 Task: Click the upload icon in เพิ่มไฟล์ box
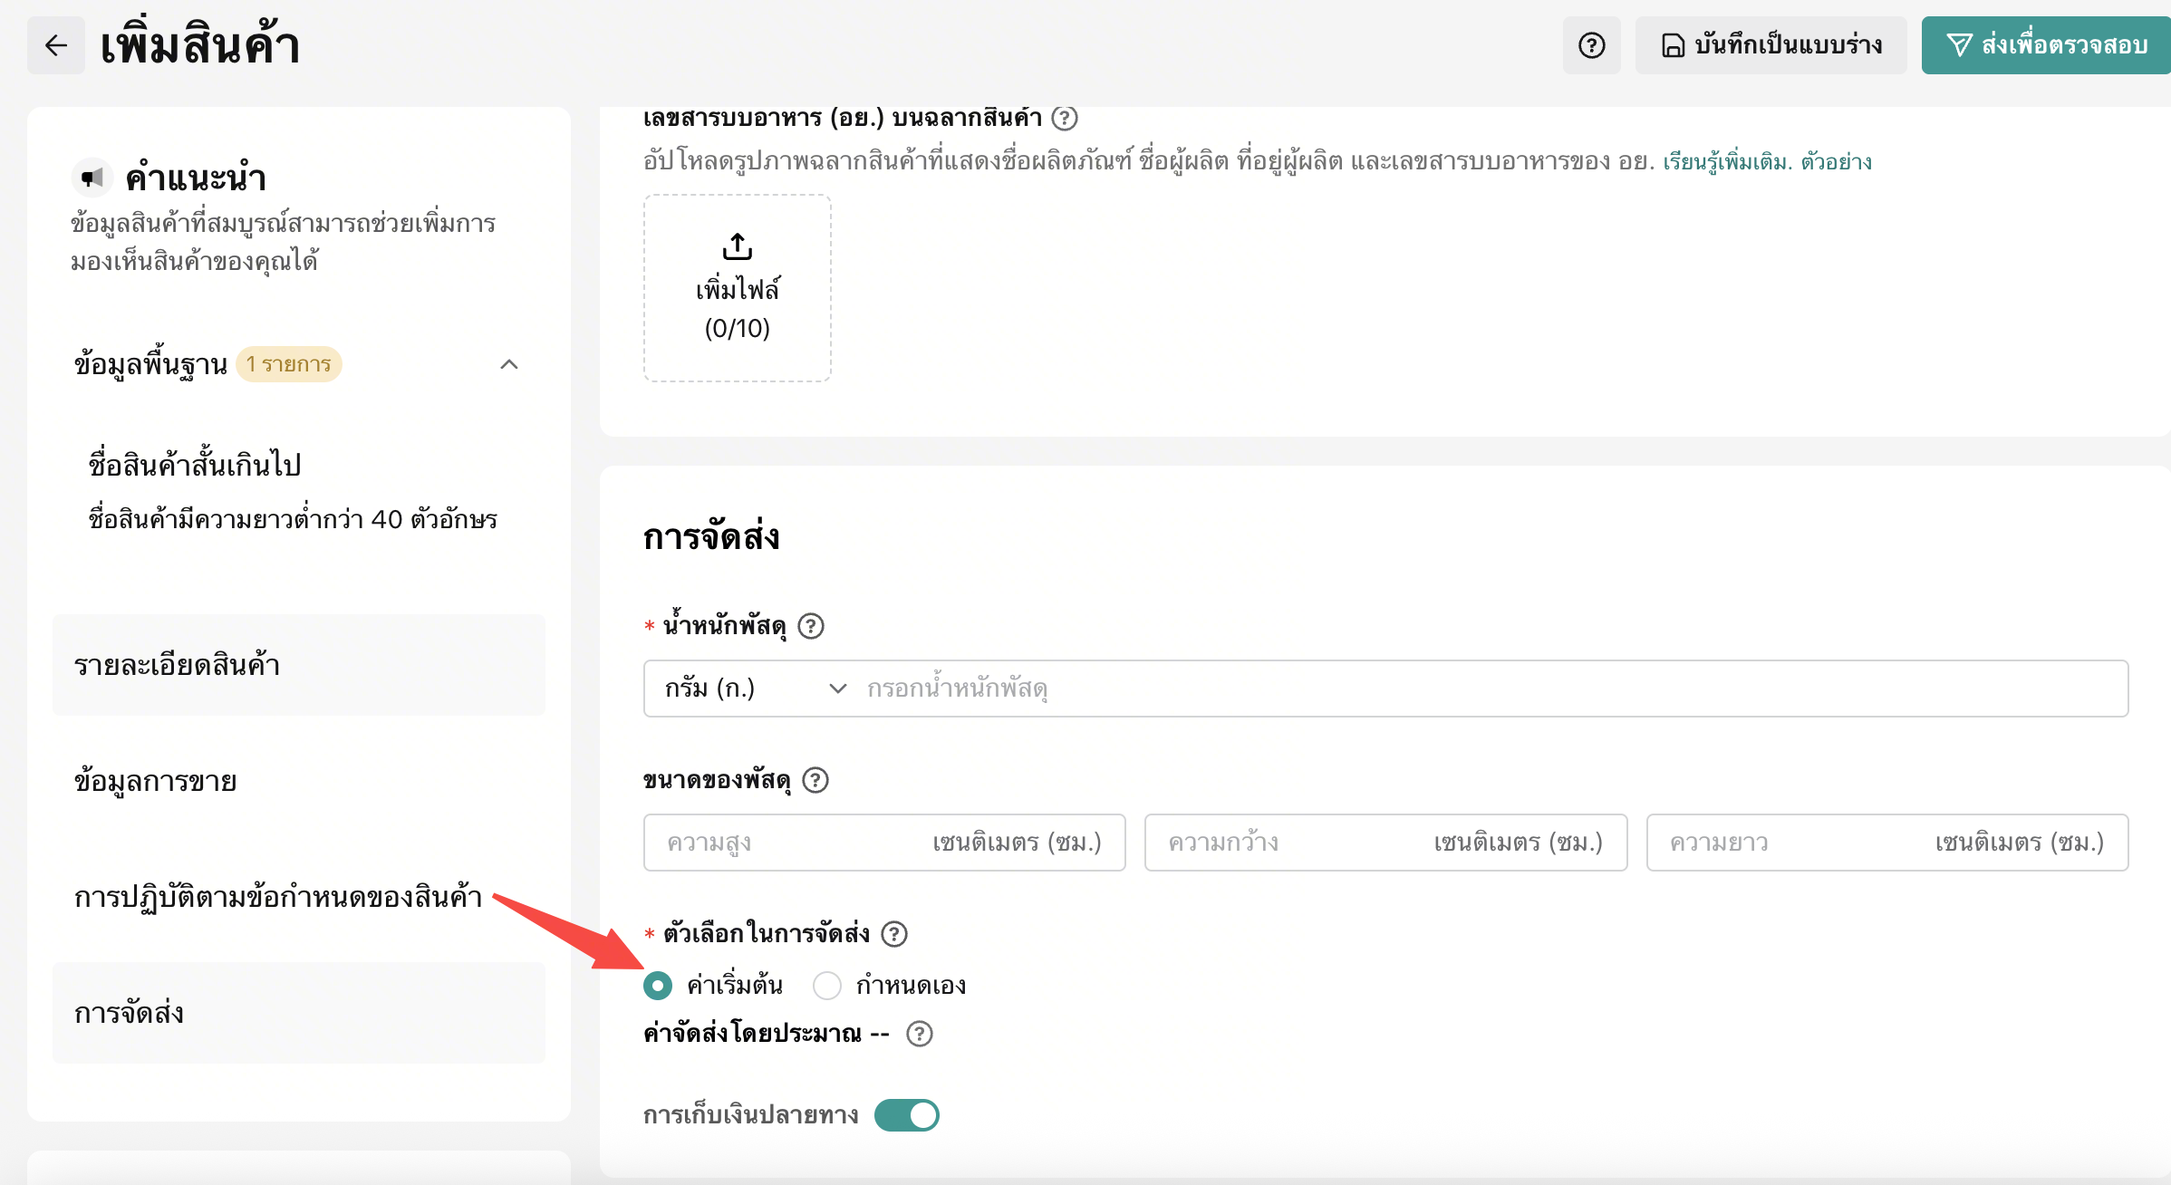(738, 246)
